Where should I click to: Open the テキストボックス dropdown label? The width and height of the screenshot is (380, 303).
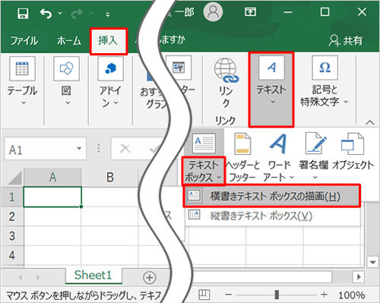tap(204, 171)
